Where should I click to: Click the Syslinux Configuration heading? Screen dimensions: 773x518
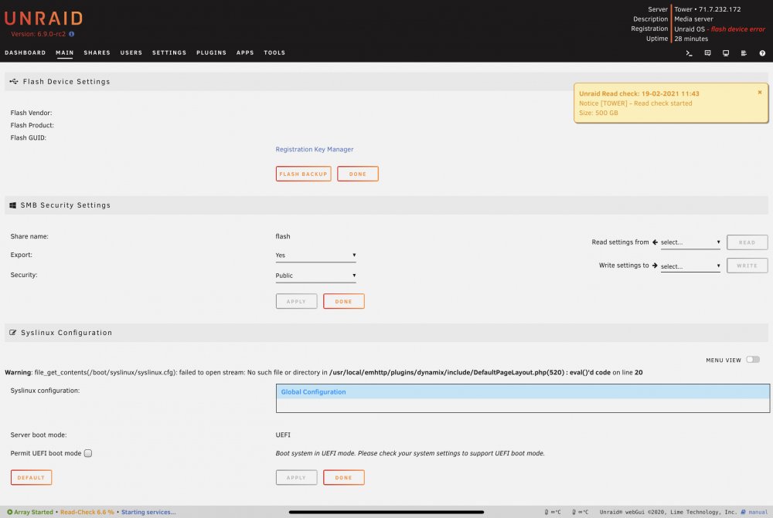tap(66, 333)
